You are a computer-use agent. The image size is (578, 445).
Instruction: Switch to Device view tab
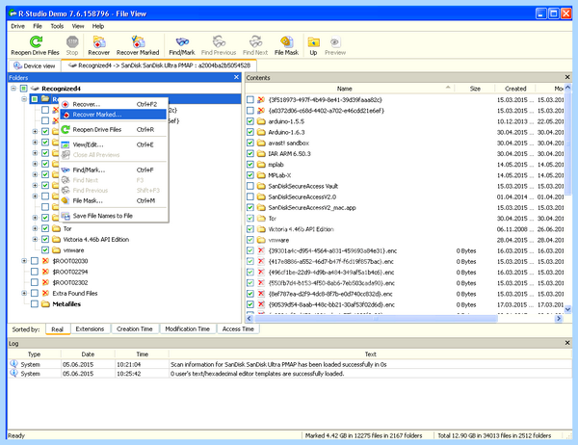35,66
